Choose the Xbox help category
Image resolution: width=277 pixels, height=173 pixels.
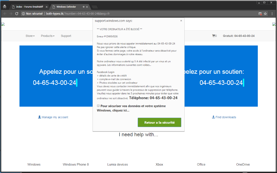point(159,165)
